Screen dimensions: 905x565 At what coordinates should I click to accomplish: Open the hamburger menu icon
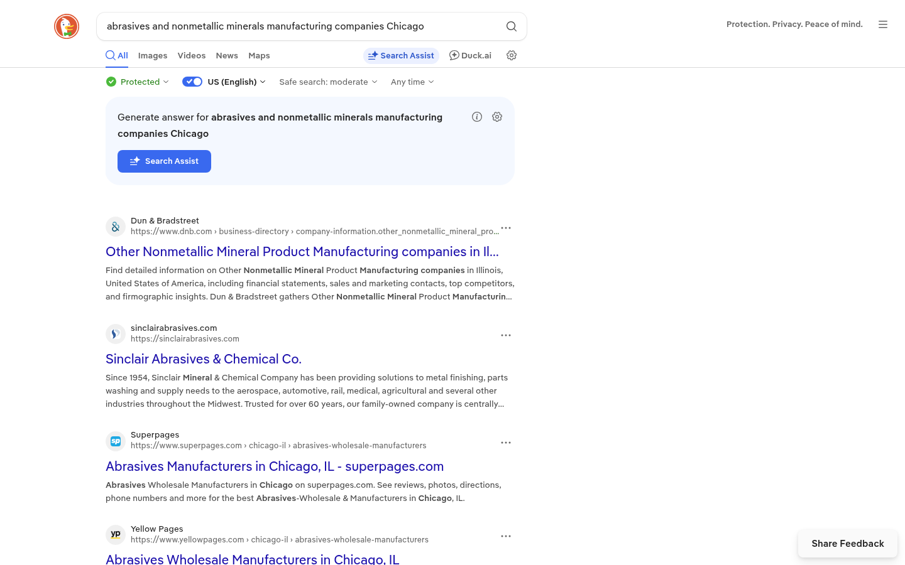883,24
